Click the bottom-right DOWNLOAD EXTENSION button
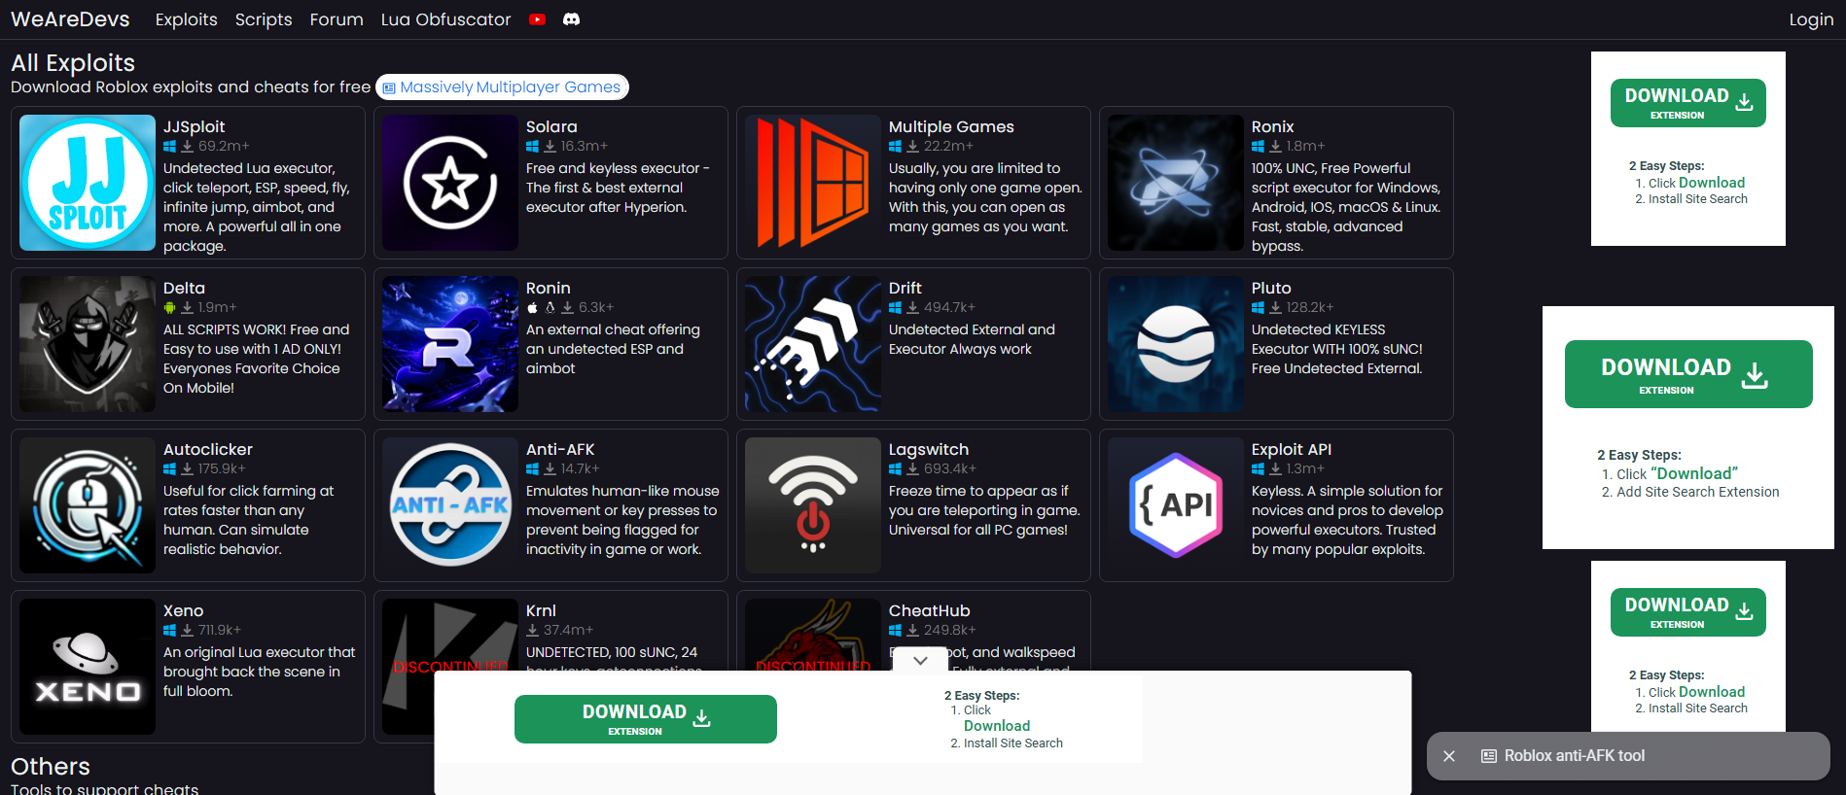The height and width of the screenshot is (795, 1846). (1688, 612)
